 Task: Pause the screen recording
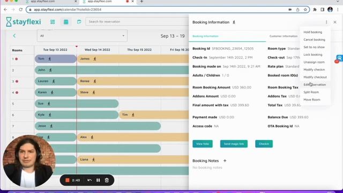tap(98, 180)
